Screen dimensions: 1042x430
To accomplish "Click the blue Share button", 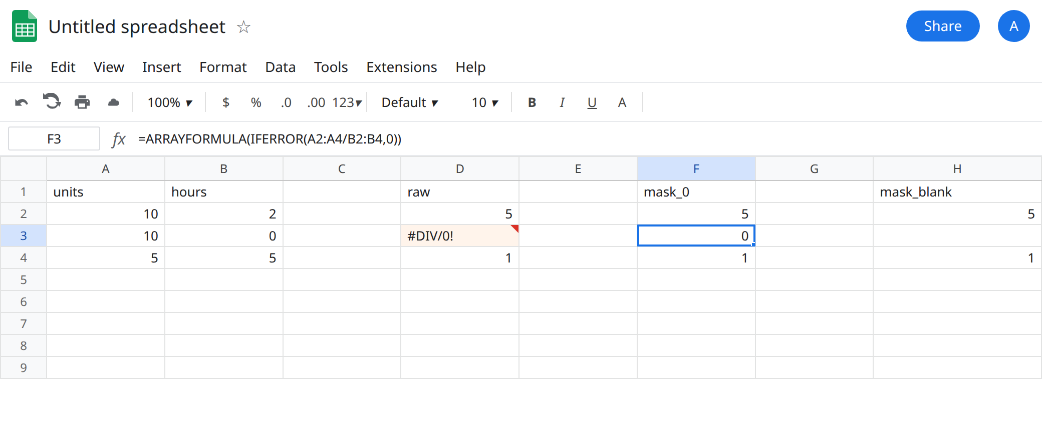I will [x=943, y=26].
